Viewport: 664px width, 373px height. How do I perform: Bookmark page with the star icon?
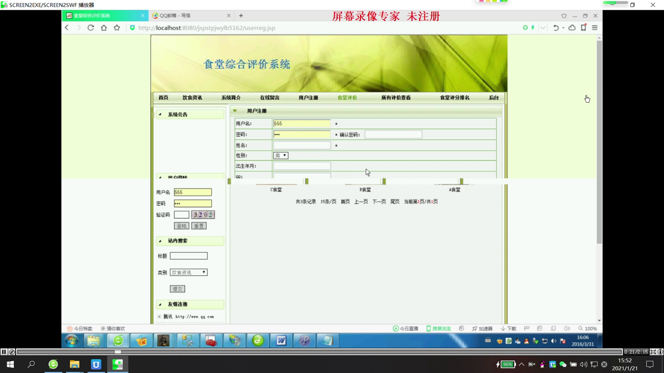117,27
